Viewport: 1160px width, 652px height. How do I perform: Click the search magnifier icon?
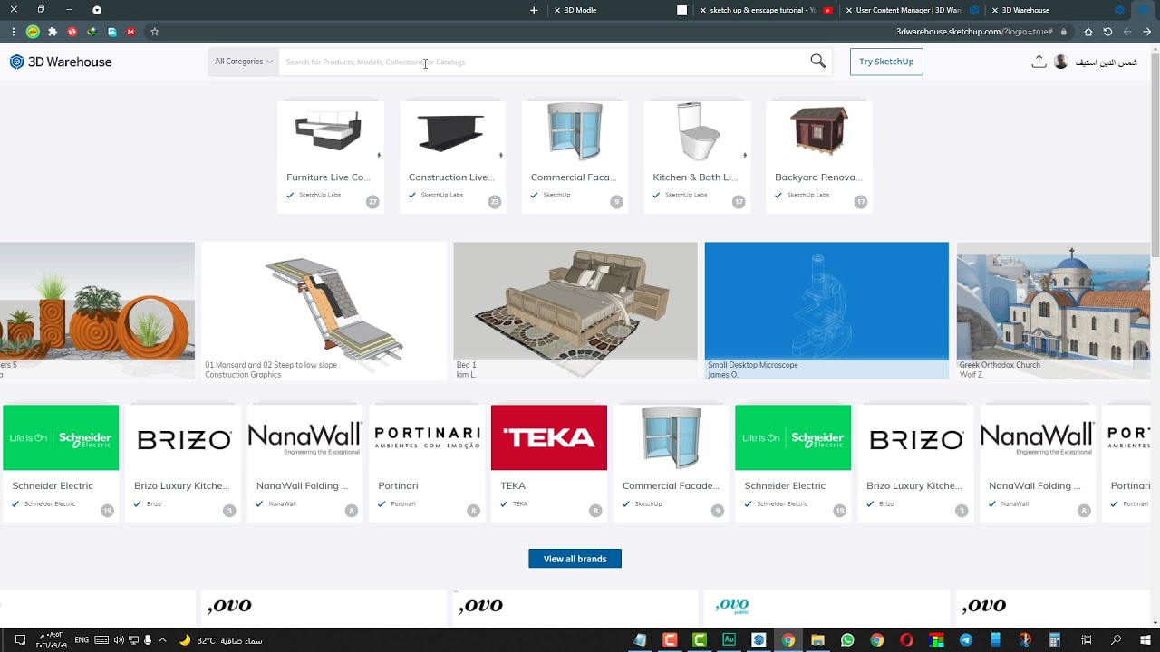coord(817,62)
